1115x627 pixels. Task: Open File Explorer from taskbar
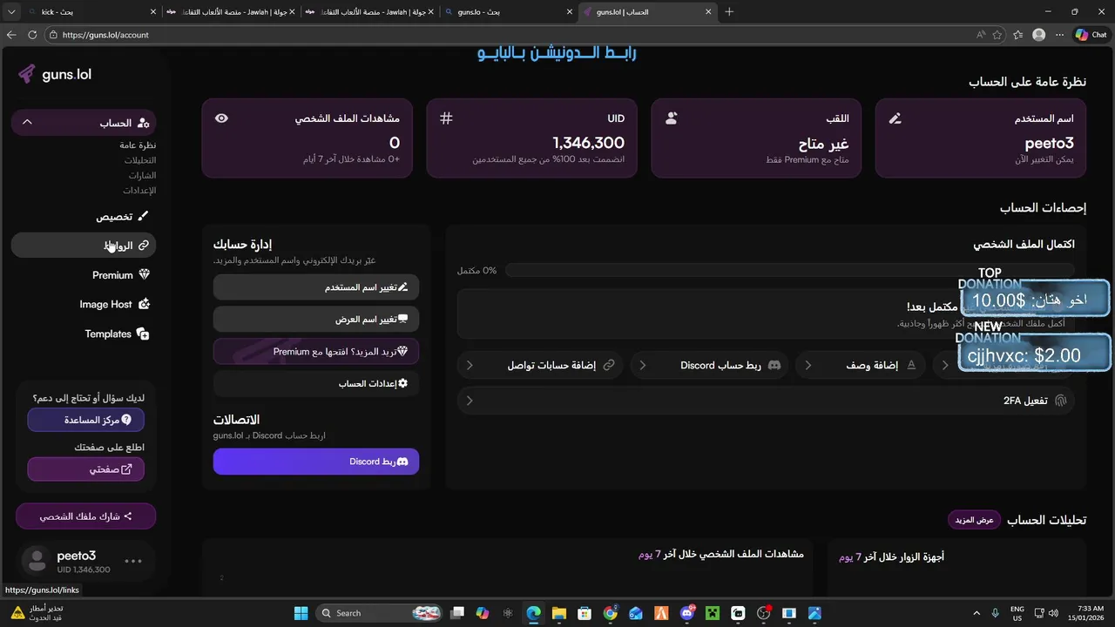click(558, 613)
